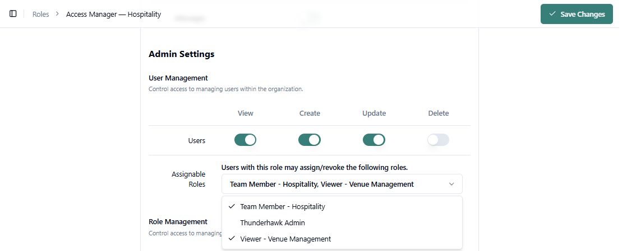627x251 pixels.
Task: Click the Role Management section label
Action: click(178, 221)
